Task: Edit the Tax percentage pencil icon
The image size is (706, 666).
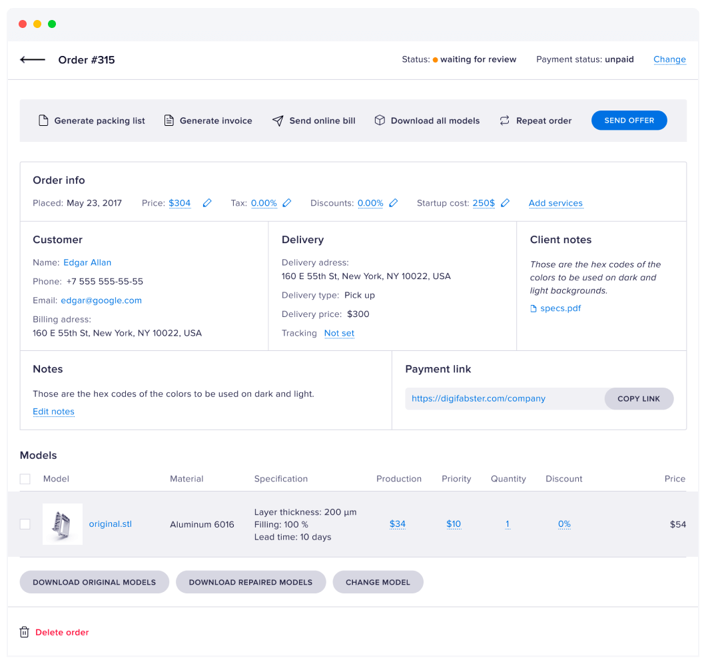Action: 287,202
